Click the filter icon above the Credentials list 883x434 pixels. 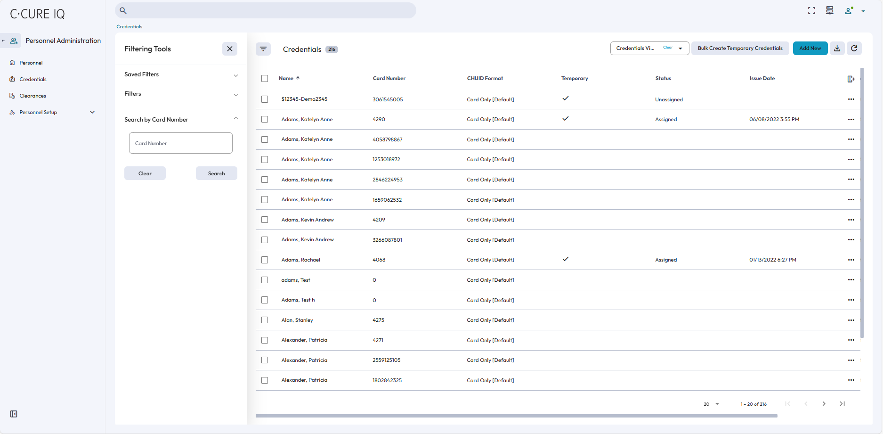[263, 49]
